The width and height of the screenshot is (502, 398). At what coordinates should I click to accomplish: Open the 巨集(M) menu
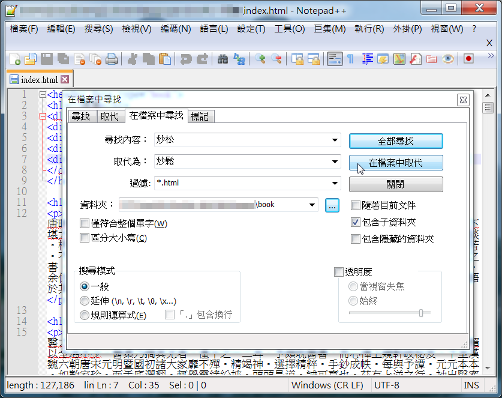330,29
